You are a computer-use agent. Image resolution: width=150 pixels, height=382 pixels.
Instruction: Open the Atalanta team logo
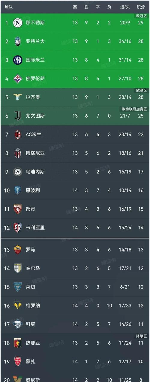click(18, 41)
